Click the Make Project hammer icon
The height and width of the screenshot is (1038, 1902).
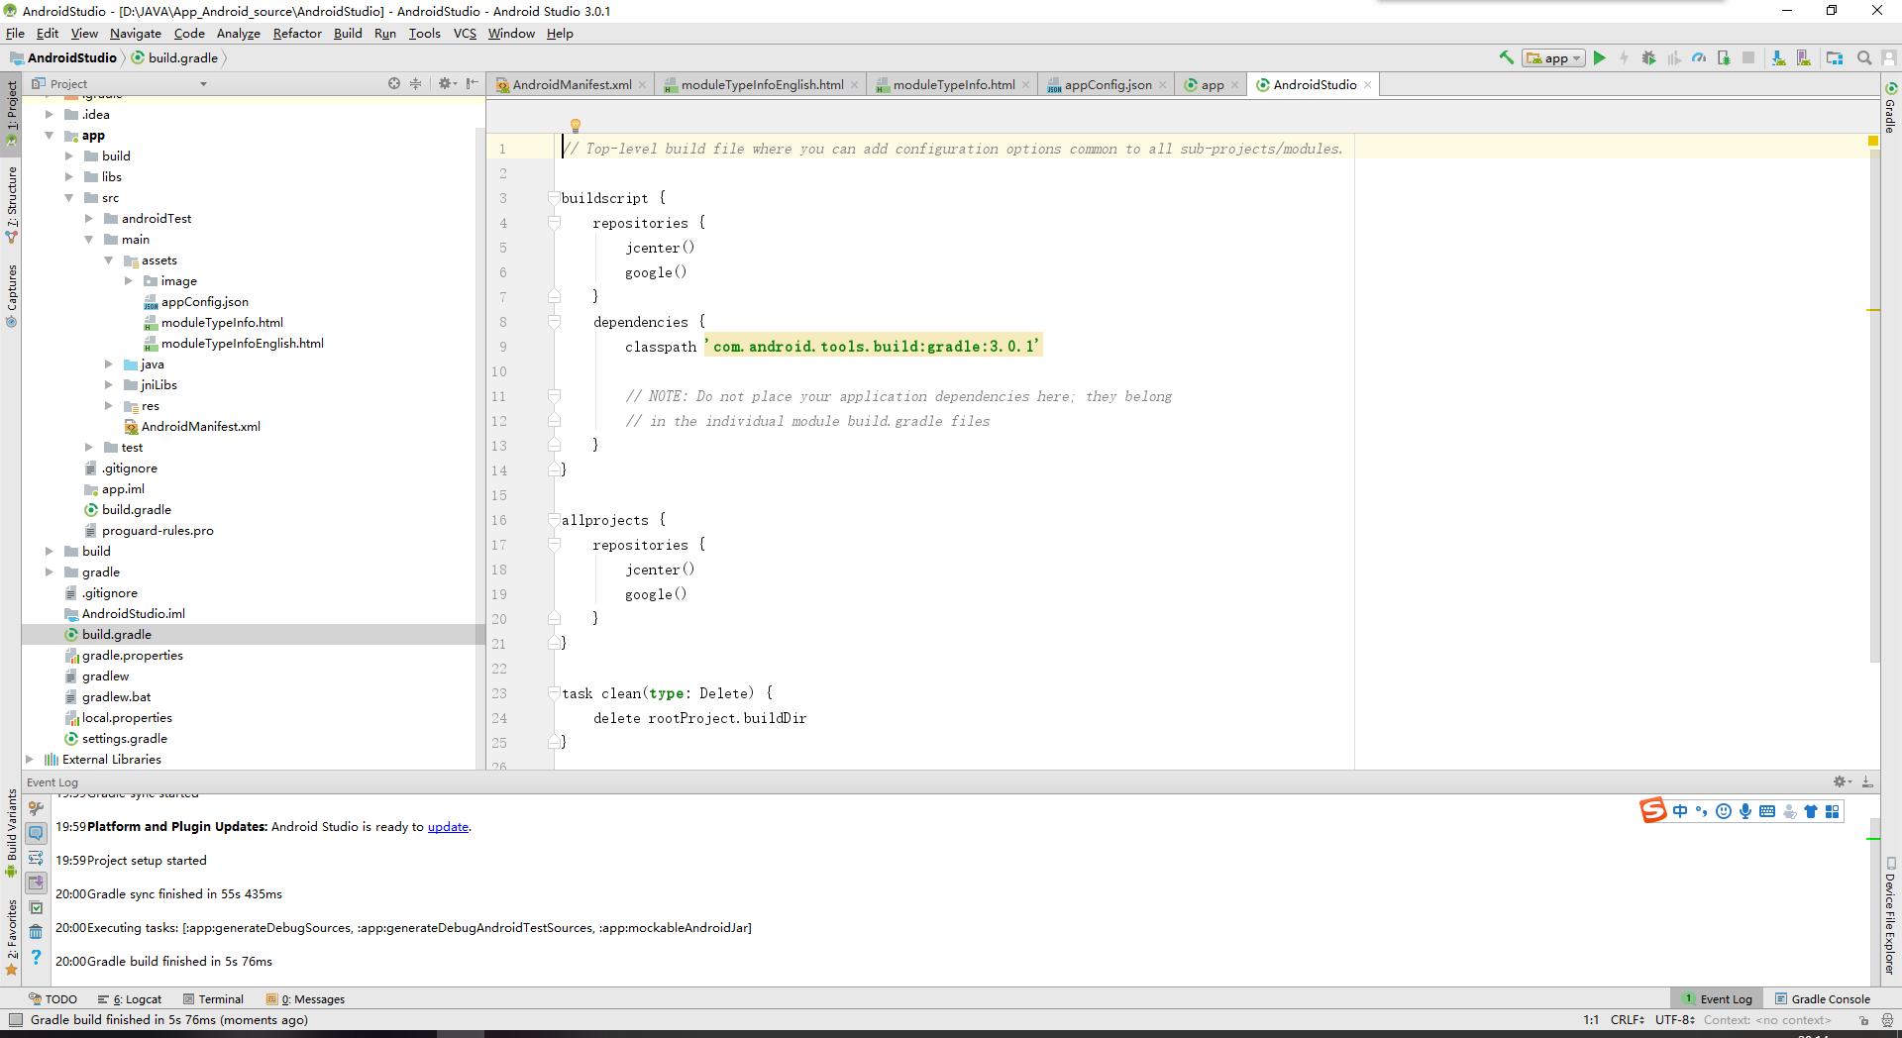(x=1506, y=57)
